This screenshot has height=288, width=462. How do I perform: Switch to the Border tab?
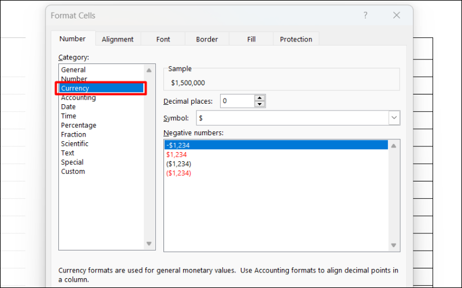tap(207, 39)
